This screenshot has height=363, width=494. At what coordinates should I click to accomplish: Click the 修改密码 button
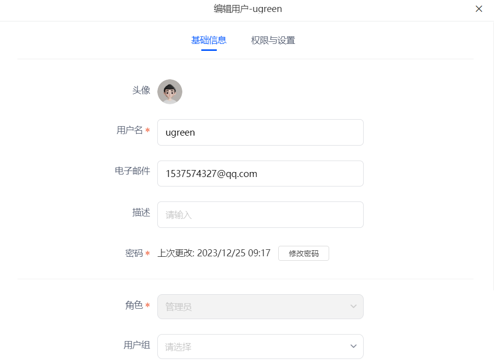pyautogui.click(x=303, y=253)
